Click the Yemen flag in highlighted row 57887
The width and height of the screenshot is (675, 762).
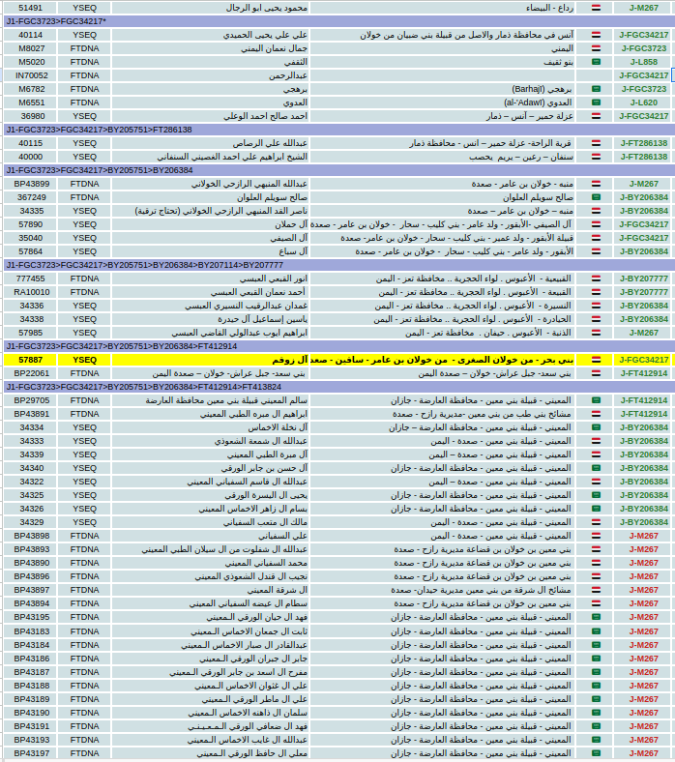point(596,360)
